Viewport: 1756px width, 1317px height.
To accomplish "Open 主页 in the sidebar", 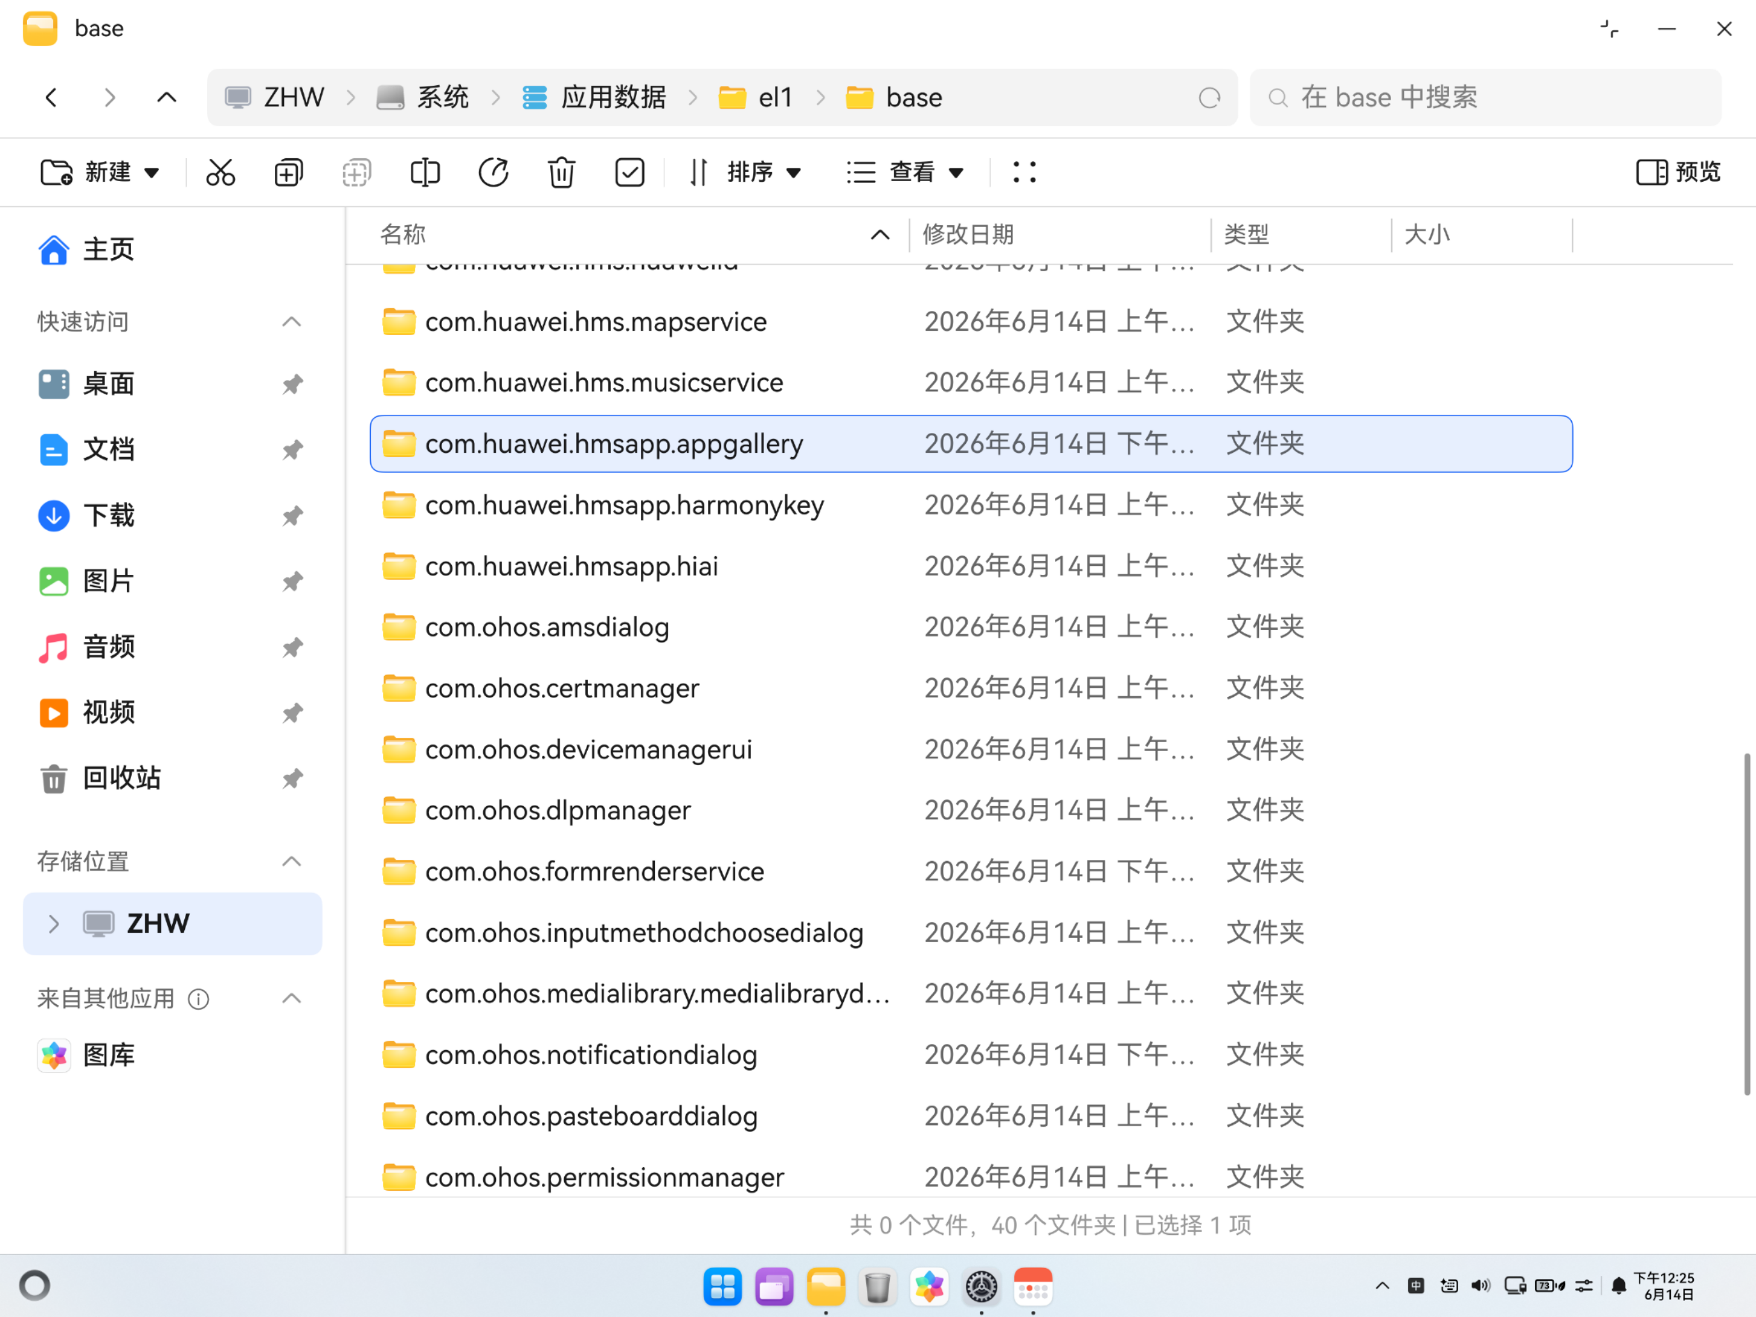I will click(x=86, y=250).
